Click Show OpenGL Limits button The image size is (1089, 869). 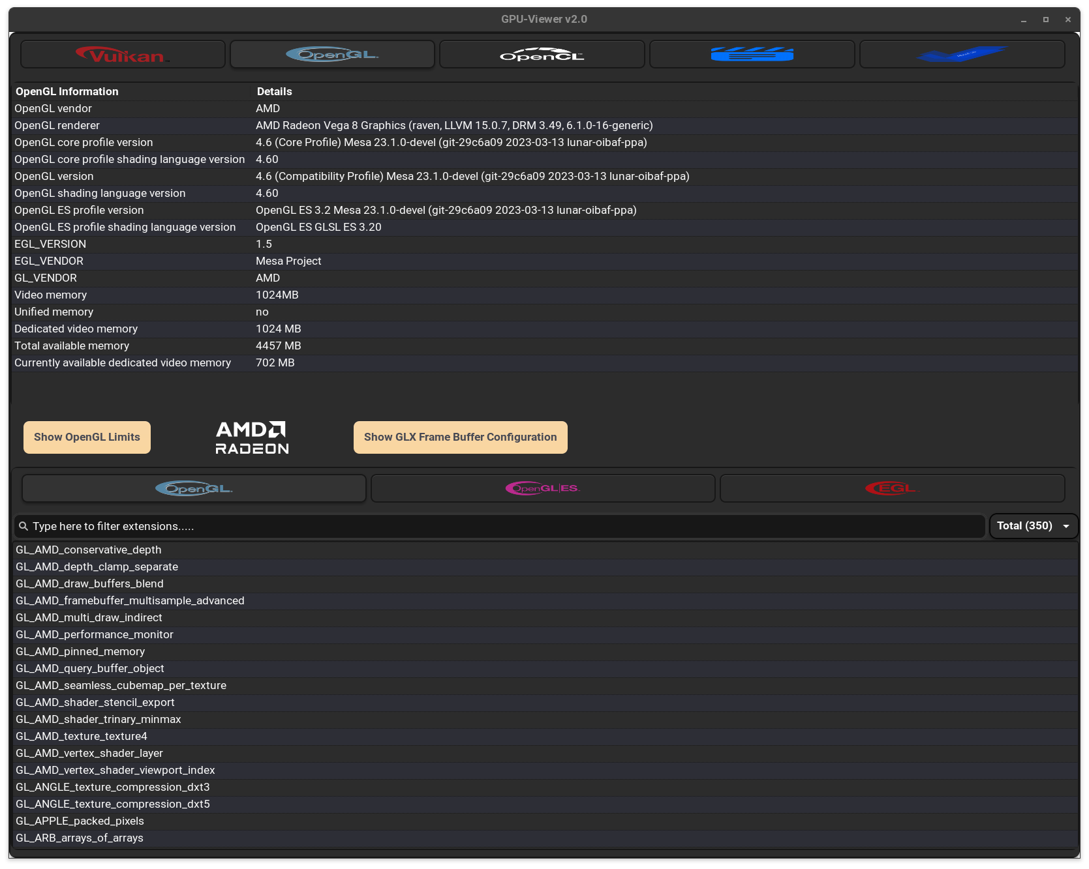(87, 437)
